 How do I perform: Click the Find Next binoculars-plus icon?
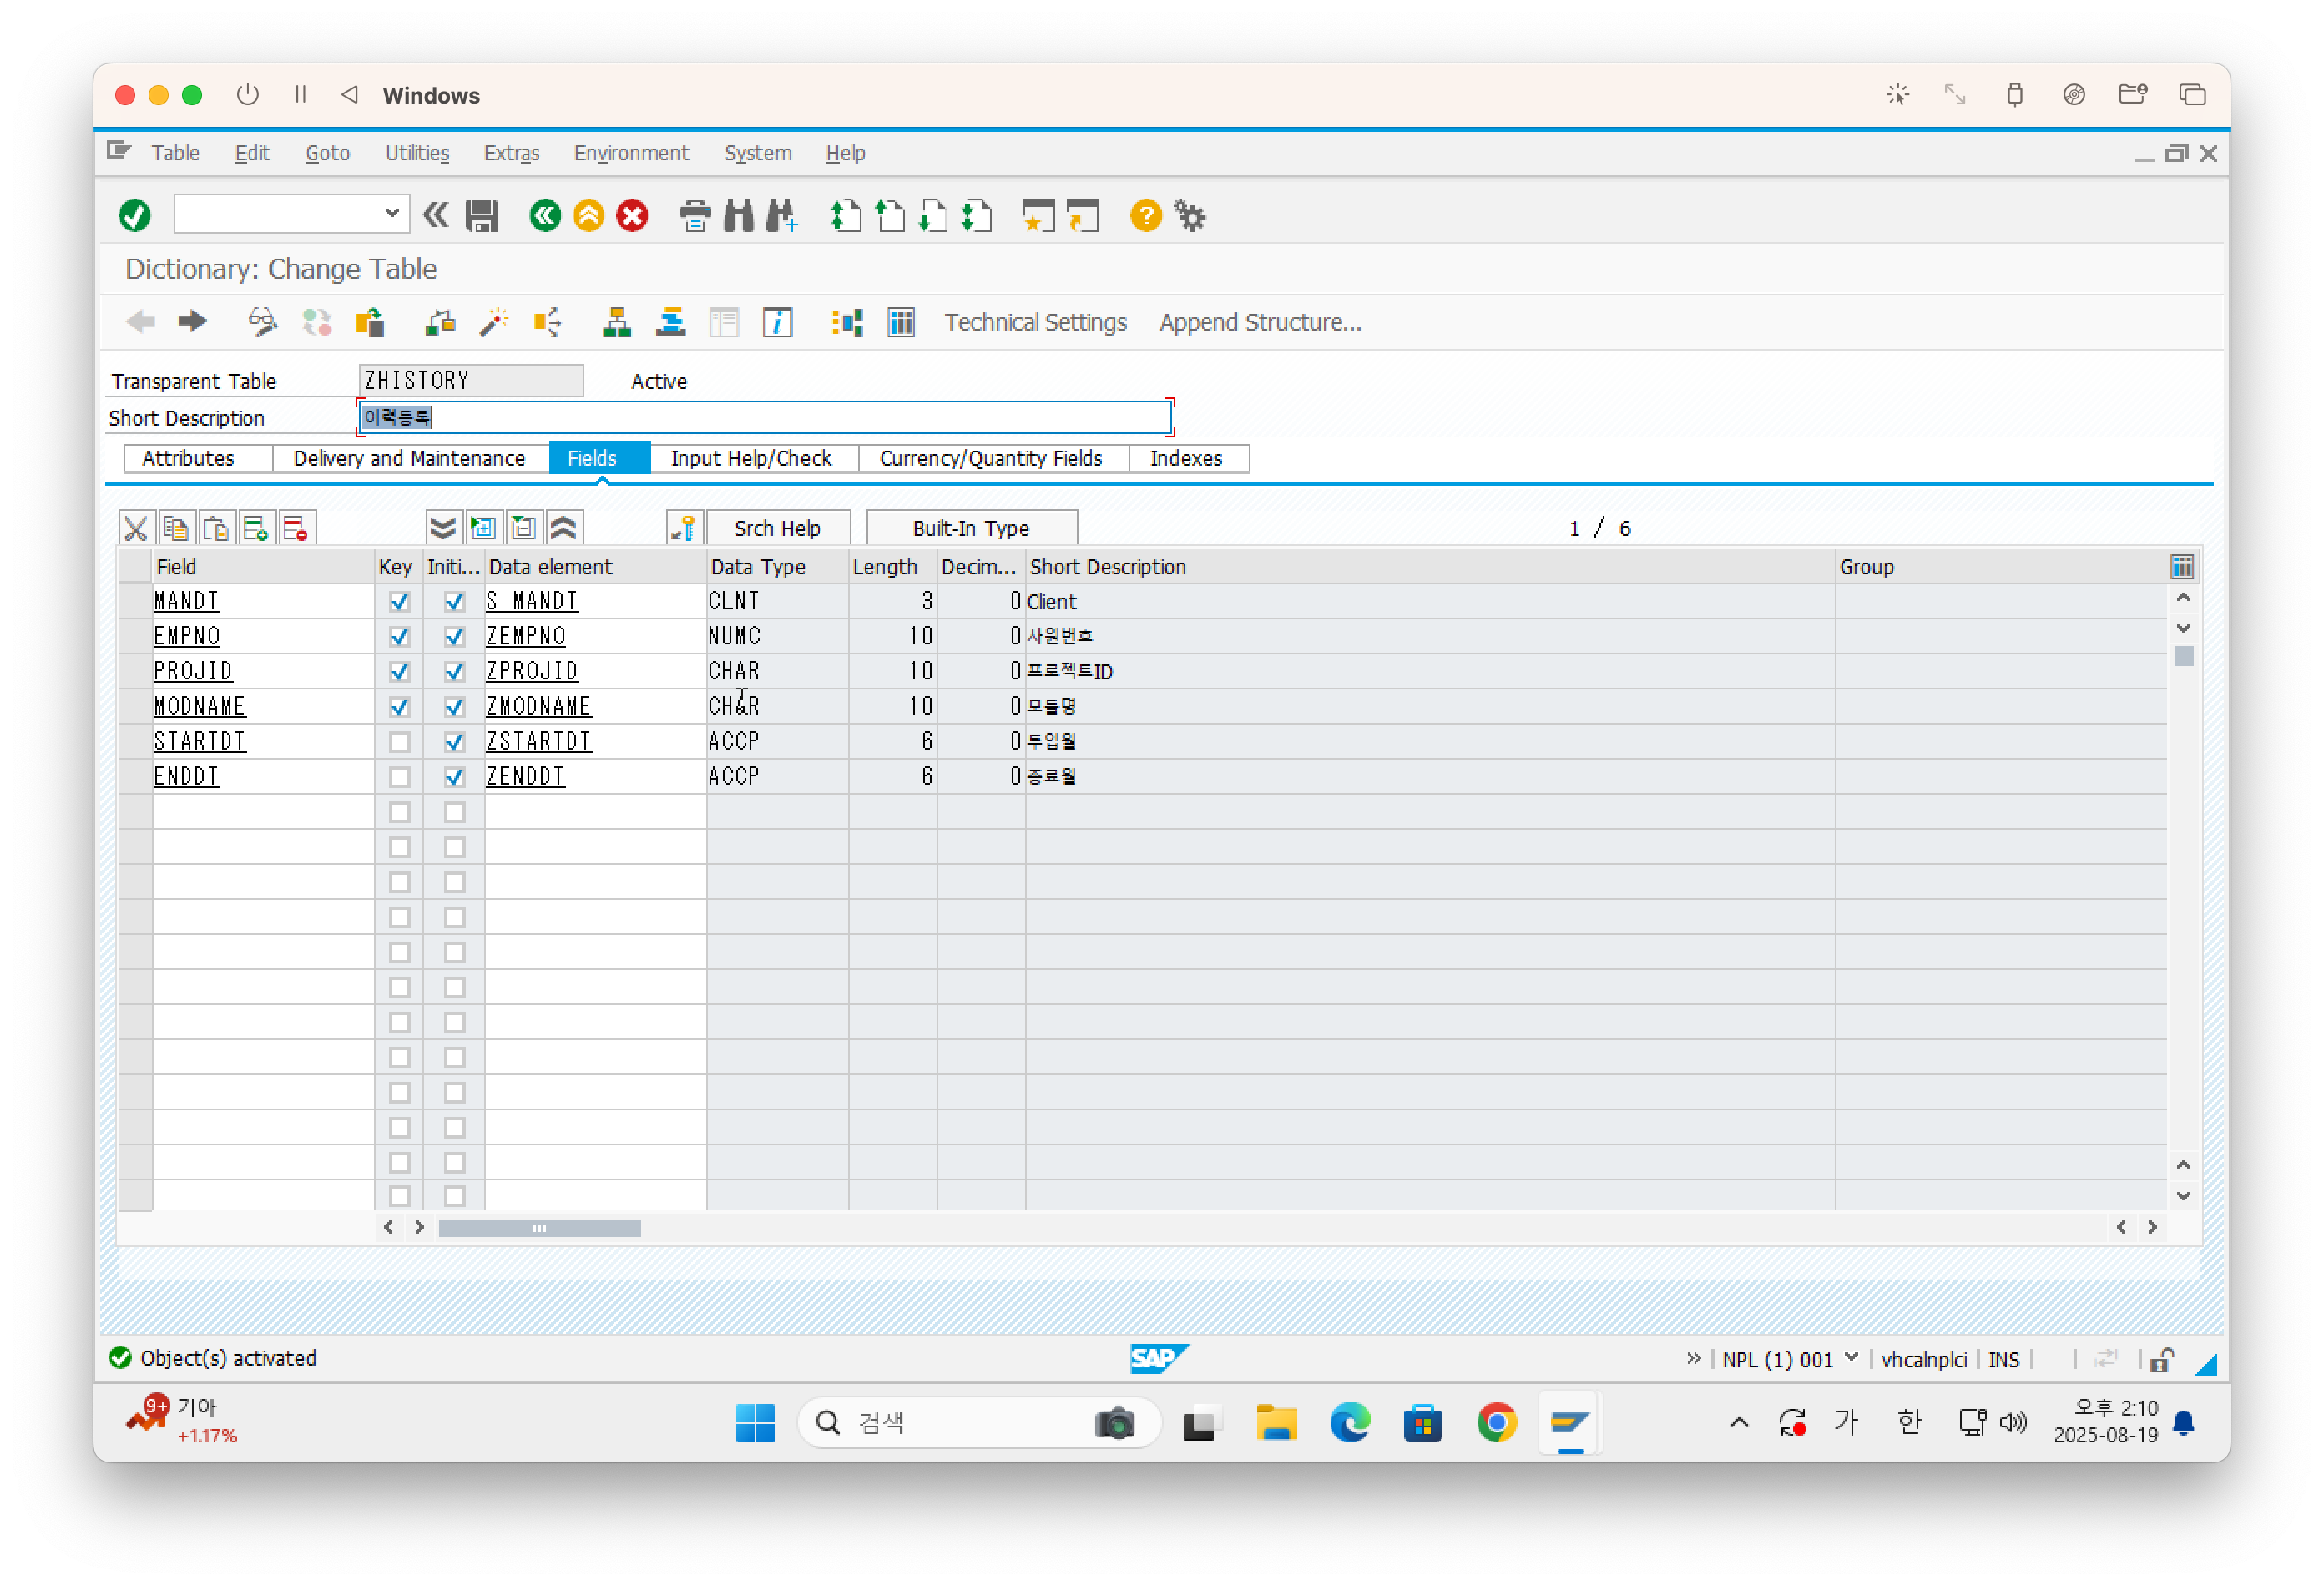tap(782, 215)
